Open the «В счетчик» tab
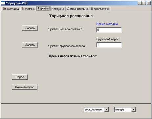The image size is (152, 119). click(x=28, y=9)
